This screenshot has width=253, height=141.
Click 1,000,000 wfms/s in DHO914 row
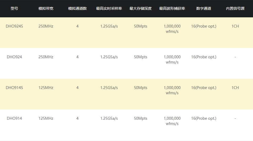pyautogui.click(x=172, y=121)
